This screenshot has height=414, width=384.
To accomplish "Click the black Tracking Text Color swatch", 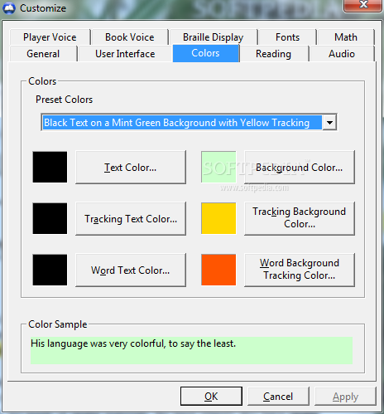I will point(50,218).
